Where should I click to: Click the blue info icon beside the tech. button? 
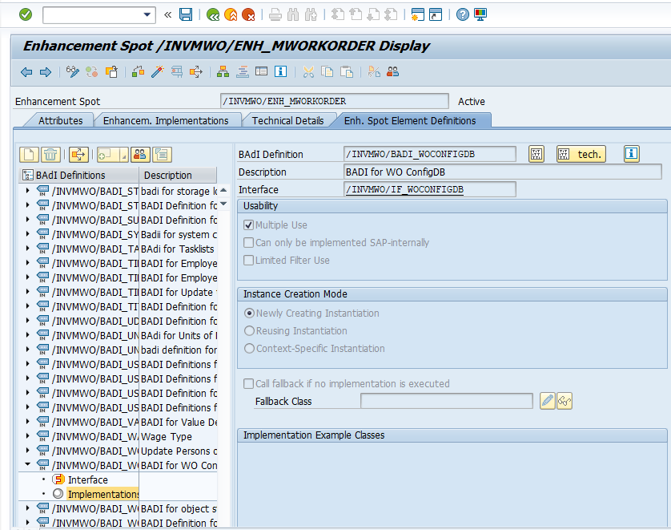(x=632, y=154)
